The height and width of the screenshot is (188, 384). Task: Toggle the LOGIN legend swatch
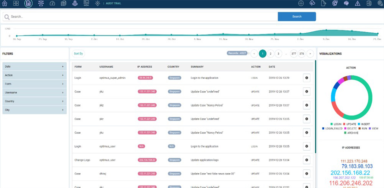point(331,124)
